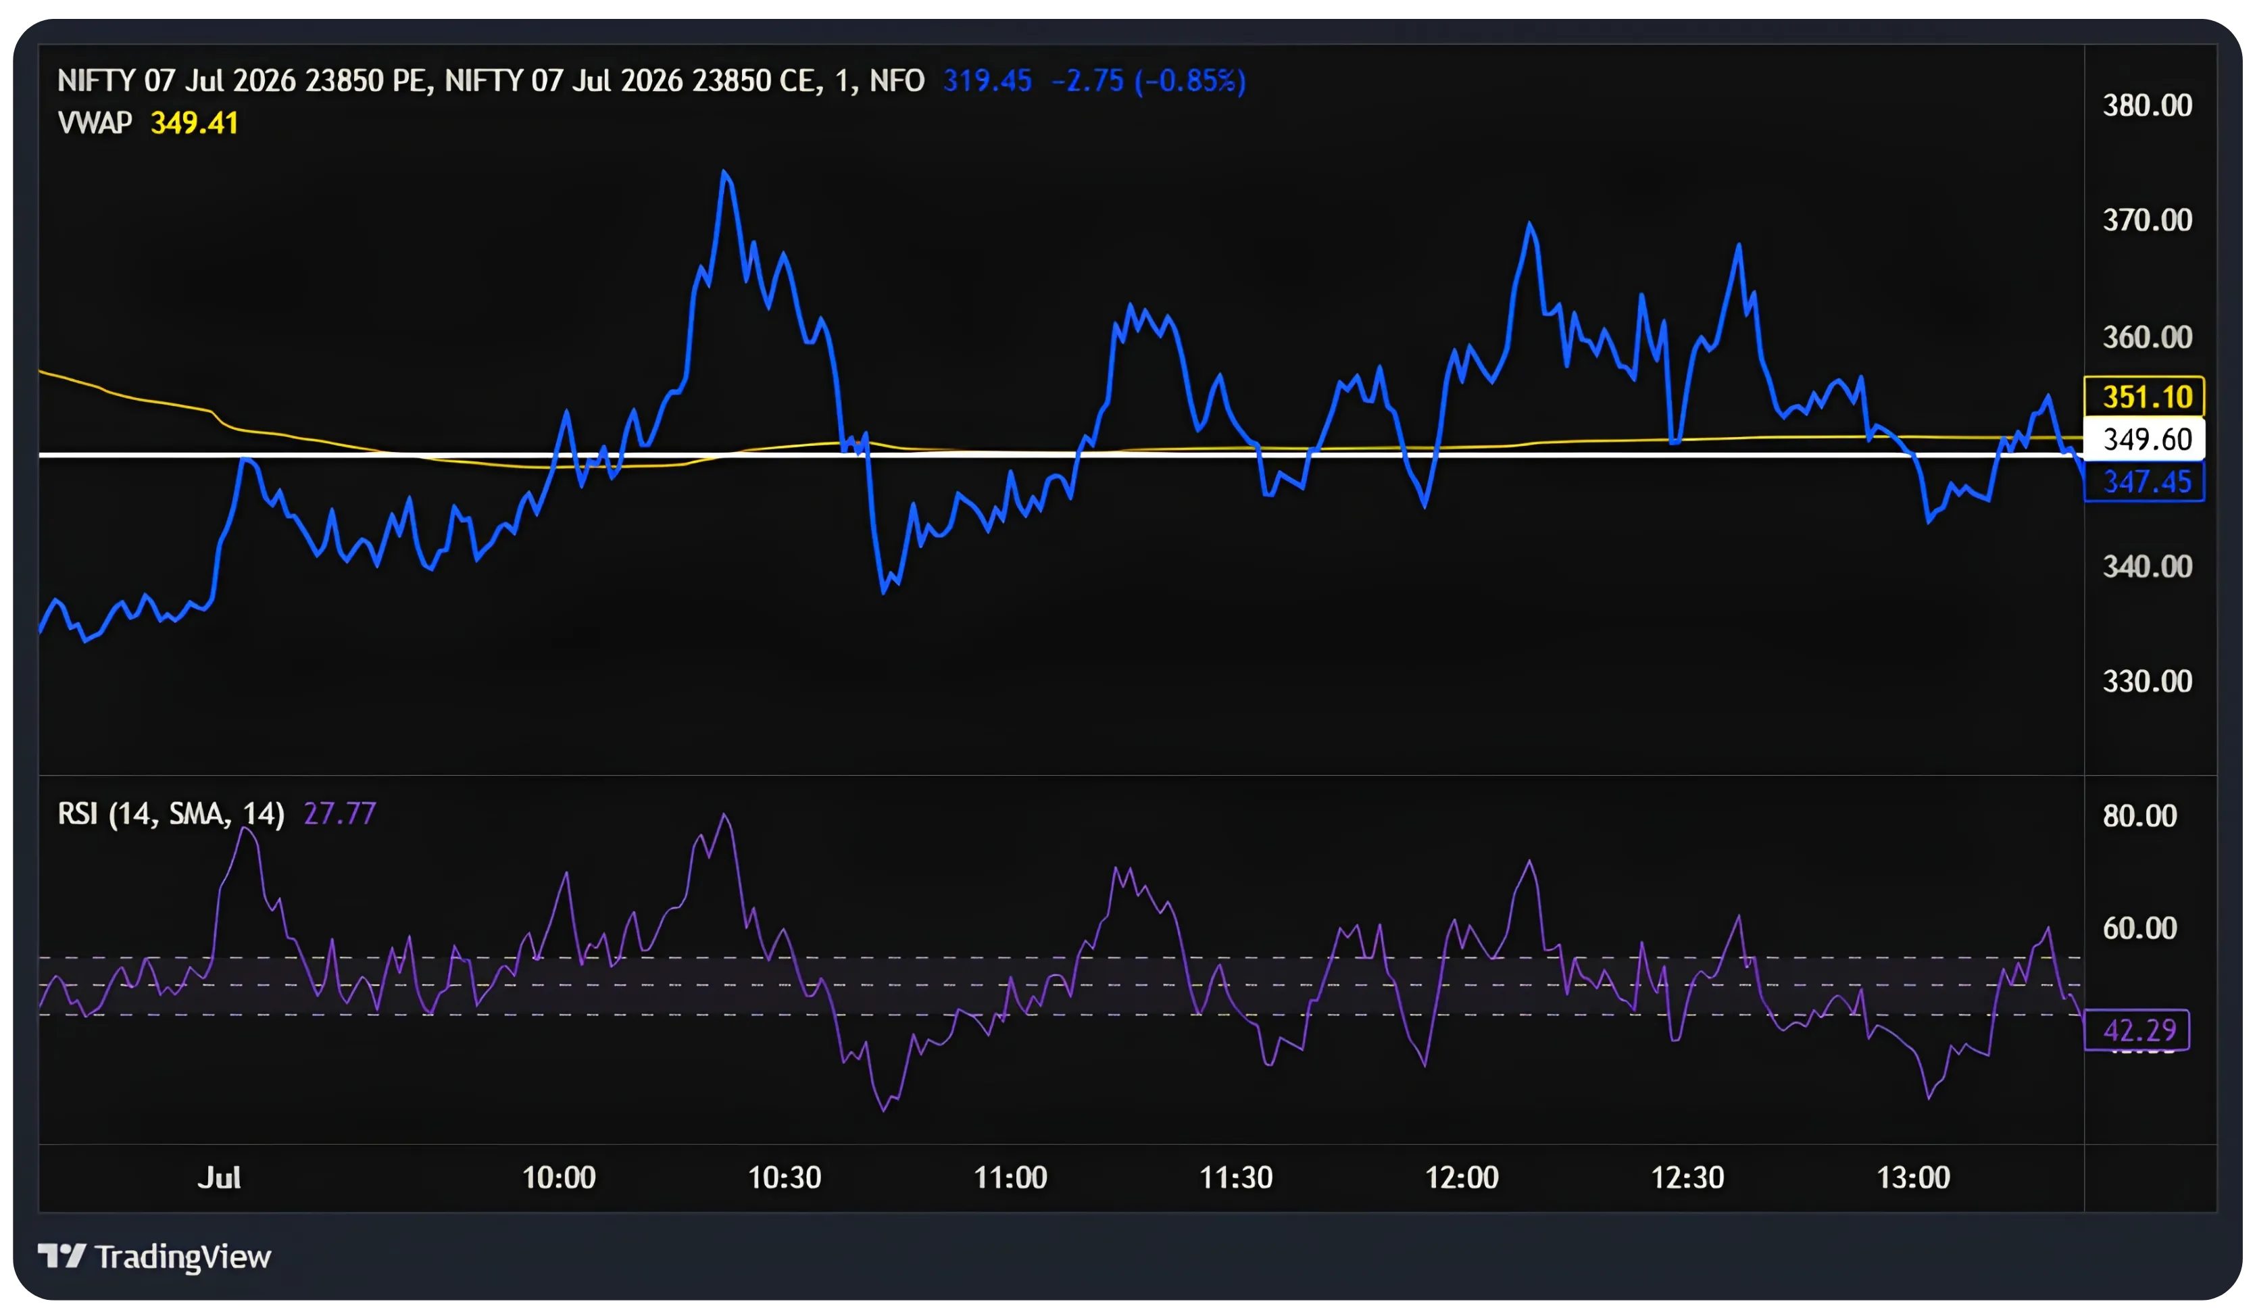Click the price change -2.75 (-0.85%)
Viewport: 2253px width, 1310px height.
[1148, 81]
